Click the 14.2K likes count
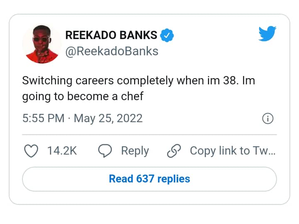The width and height of the screenshot is (299, 224). click(62, 151)
